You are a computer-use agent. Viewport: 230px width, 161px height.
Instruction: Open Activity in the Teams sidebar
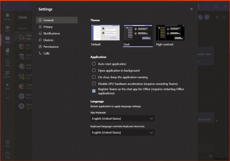coord(7,17)
